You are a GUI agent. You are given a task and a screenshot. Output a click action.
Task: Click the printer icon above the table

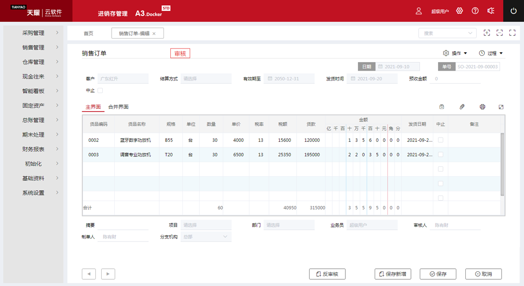[482, 107]
